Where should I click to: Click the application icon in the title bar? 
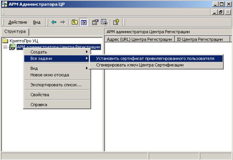(x=4, y=4)
